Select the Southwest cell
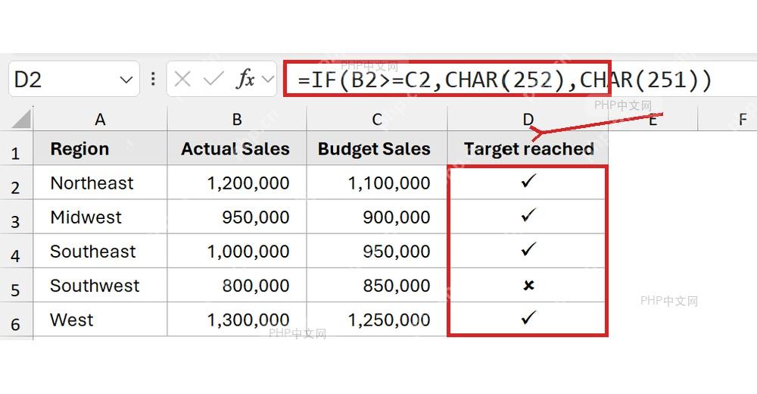 click(x=100, y=285)
